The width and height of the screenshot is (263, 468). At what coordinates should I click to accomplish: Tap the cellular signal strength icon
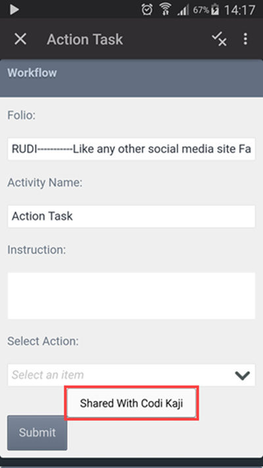click(183, 11)
